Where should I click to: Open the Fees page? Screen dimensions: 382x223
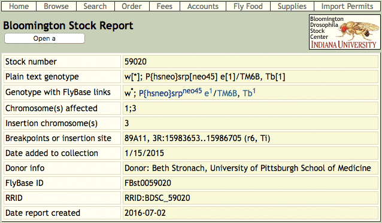click(x=165, y=6)
